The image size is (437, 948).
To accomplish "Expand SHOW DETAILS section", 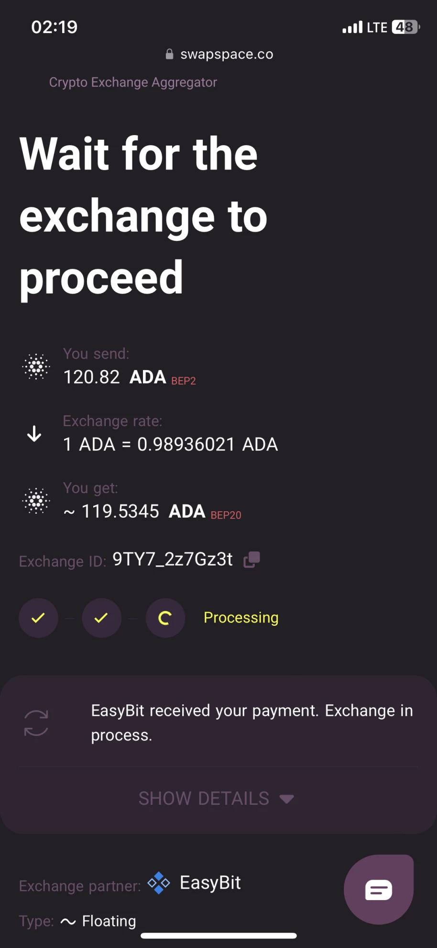I will (216, 799).
